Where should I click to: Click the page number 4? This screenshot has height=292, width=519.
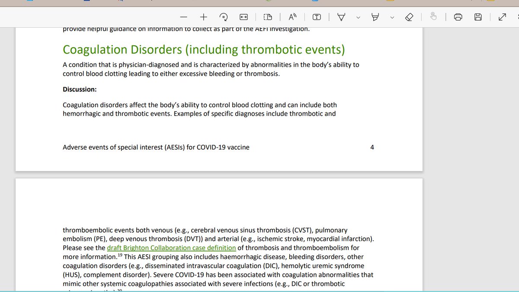(372, 147)
